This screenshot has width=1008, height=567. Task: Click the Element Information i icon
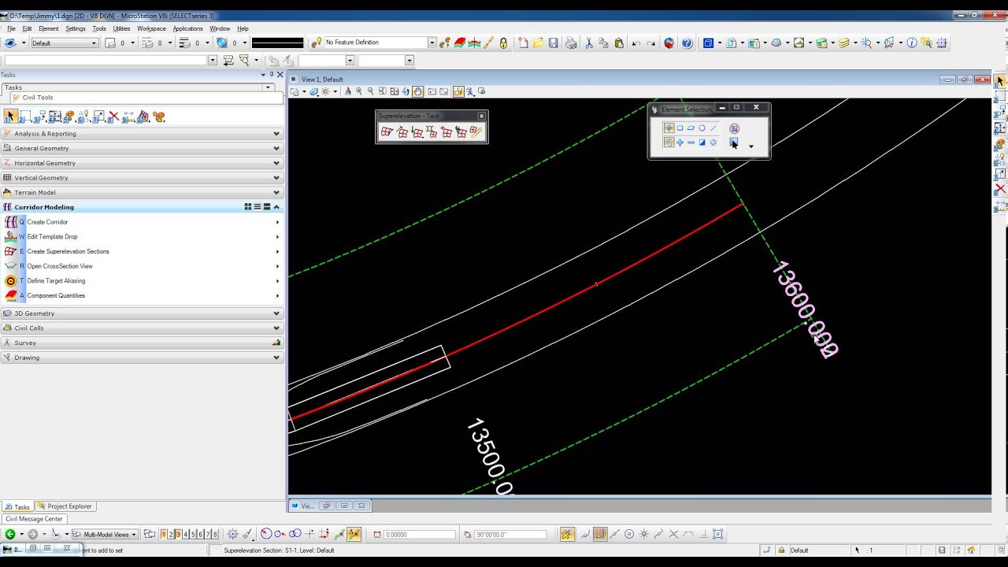coord(912,43)
